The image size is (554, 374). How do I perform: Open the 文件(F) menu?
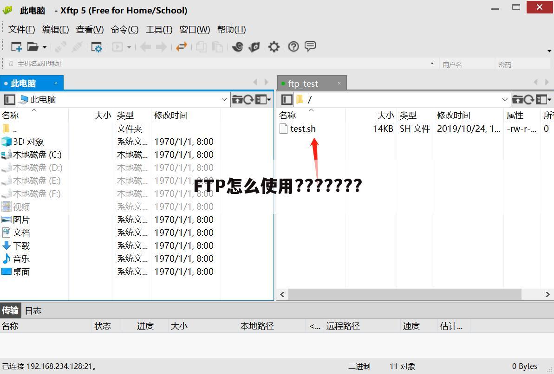point(21,29)
